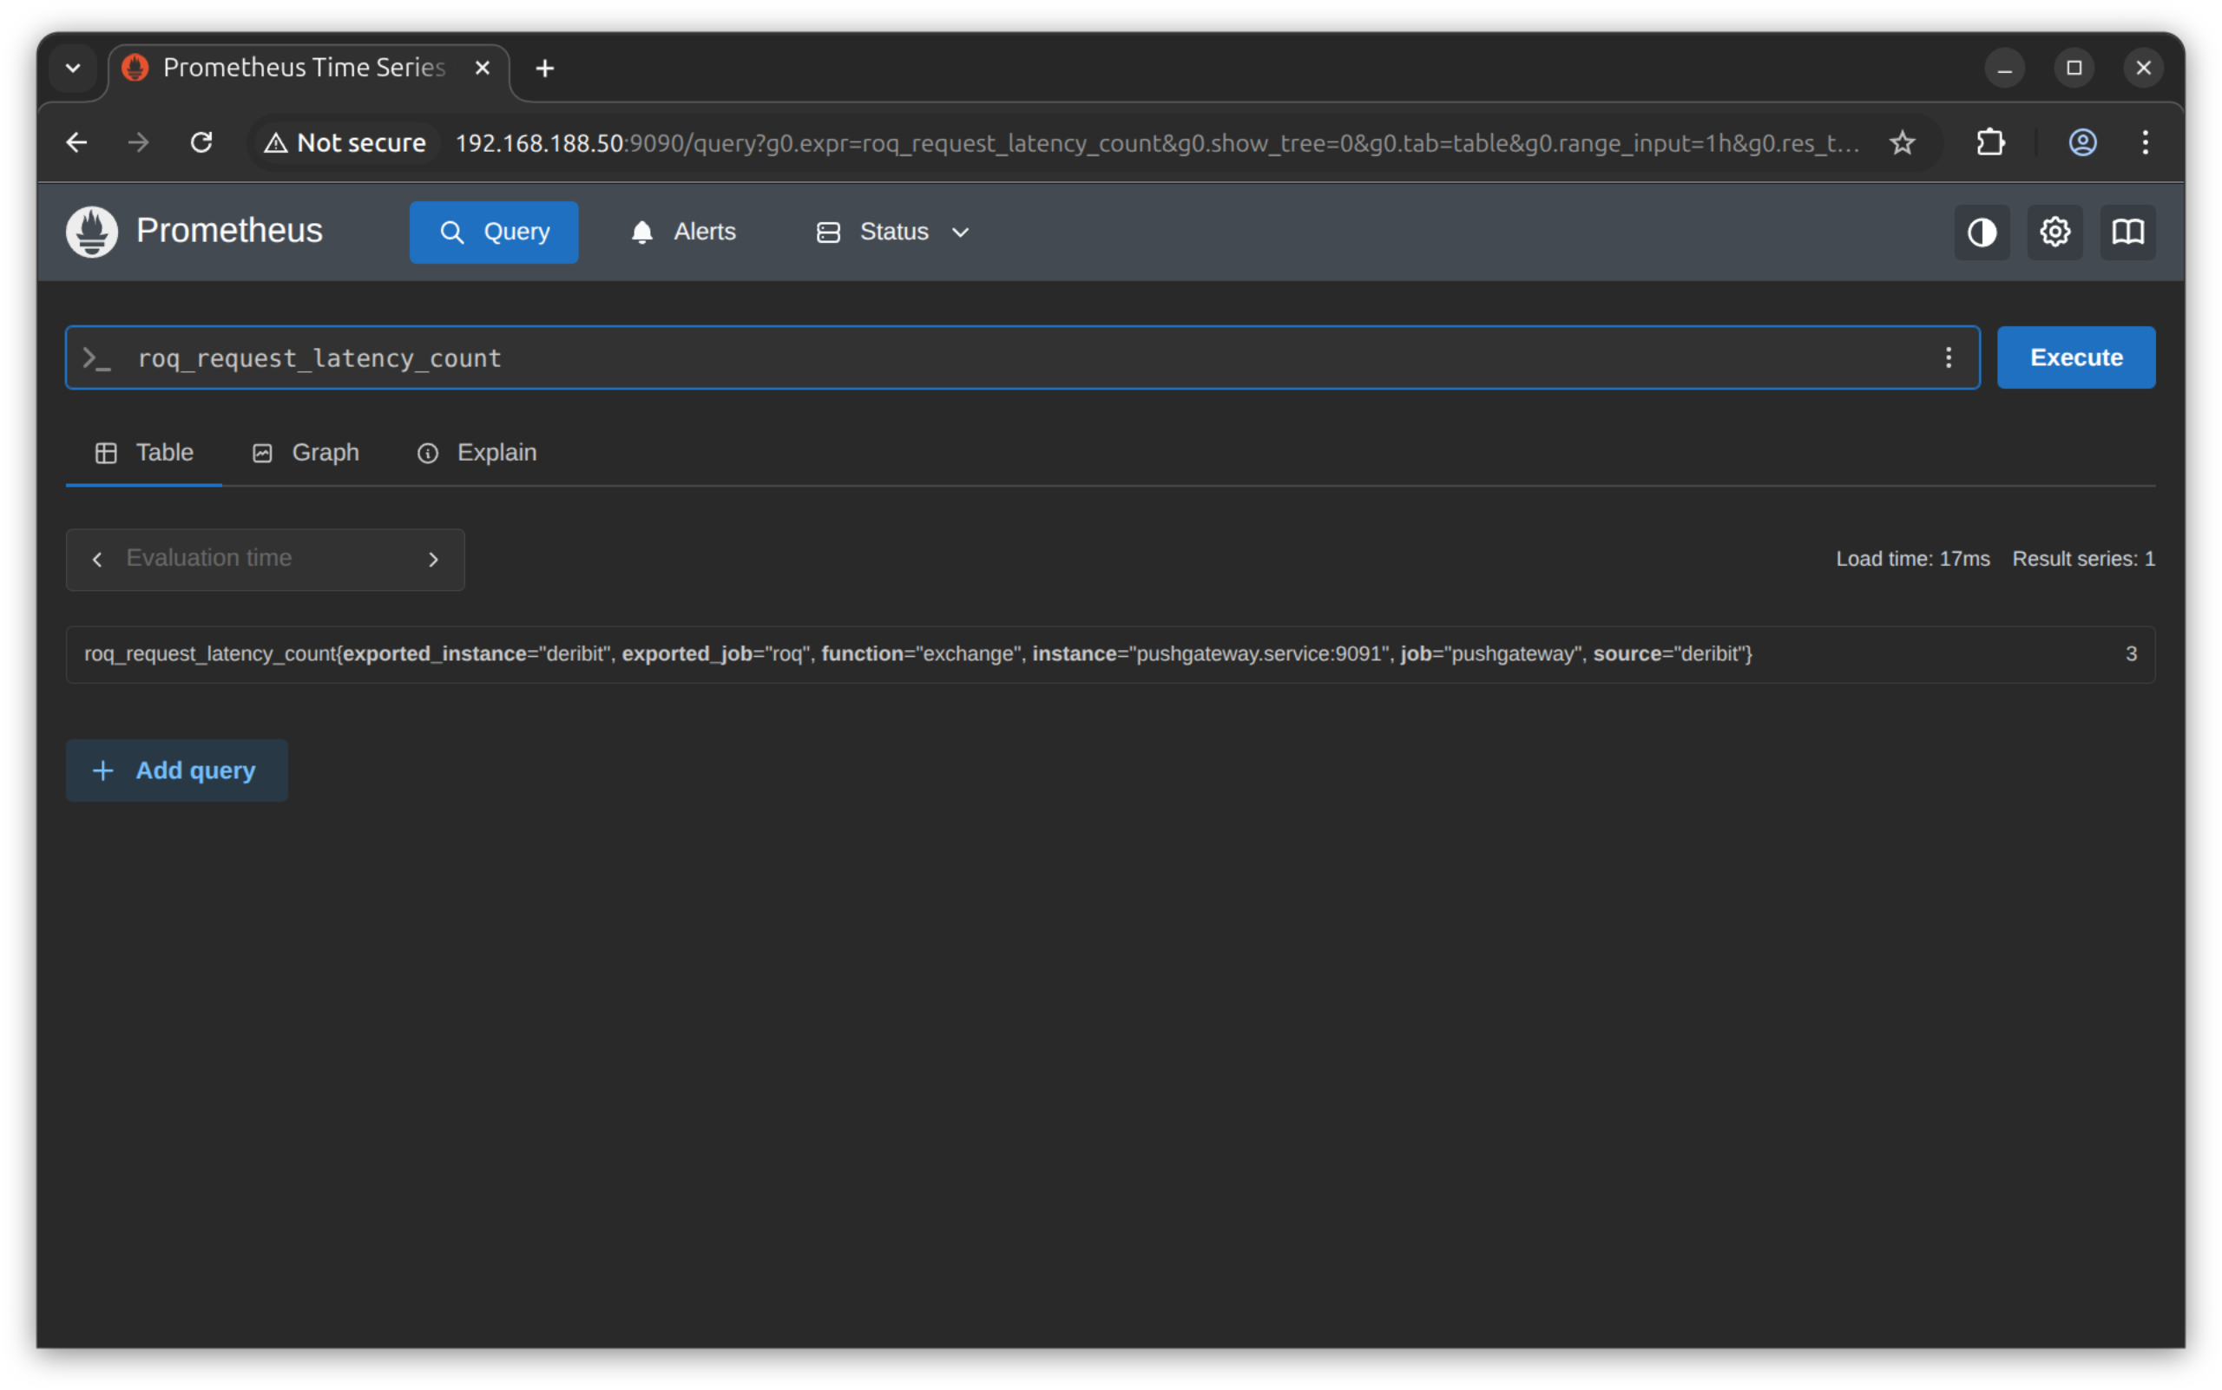Screen dimensions: 2222x1390
Task: Go back in browser history
Action: 77,142
